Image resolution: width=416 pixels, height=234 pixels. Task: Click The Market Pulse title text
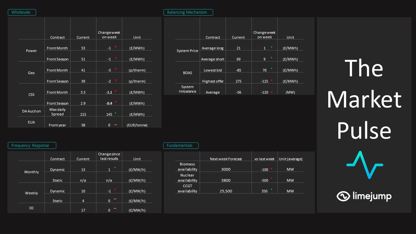(364, 99)
